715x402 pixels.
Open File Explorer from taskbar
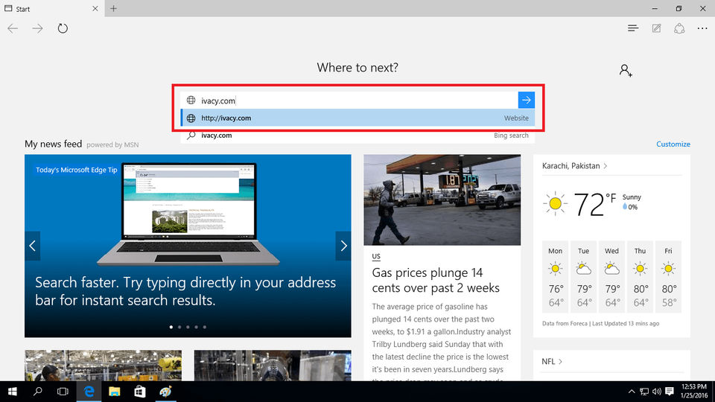pyautogui.click(x=114, y=392)
